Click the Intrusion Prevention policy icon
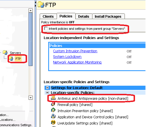Image resolution: width=146 pixels, height=127 pixels. pos(53,110)
